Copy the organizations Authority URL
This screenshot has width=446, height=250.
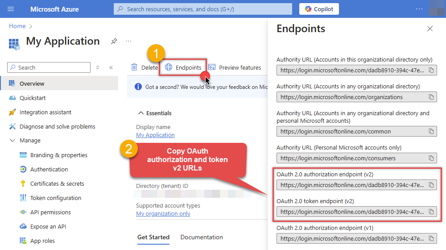coord(431,97)
